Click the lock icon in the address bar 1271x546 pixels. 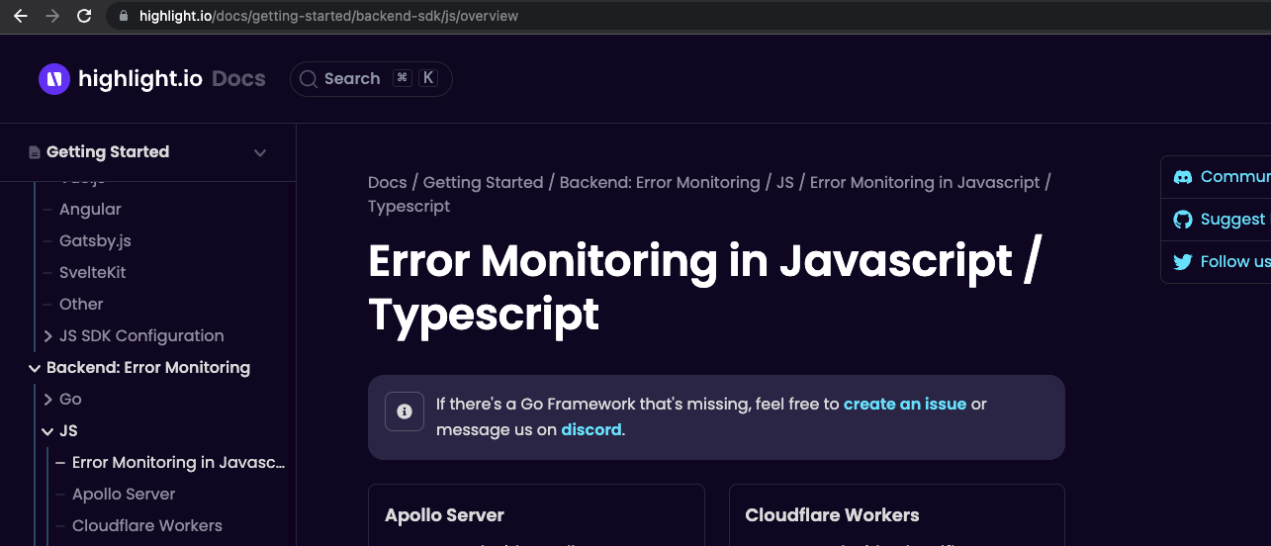point(124,16)
